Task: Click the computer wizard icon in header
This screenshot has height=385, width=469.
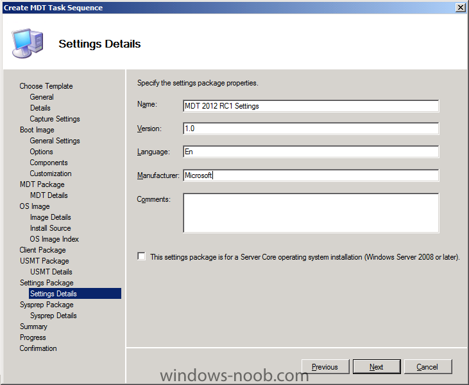Action: tap(28, 43)
